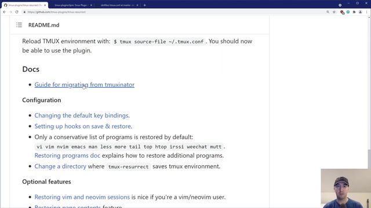Close the tmux-resurrect tab
Image resolution: width=371 pixels, height=208 pixels.
tap(45, 5)
